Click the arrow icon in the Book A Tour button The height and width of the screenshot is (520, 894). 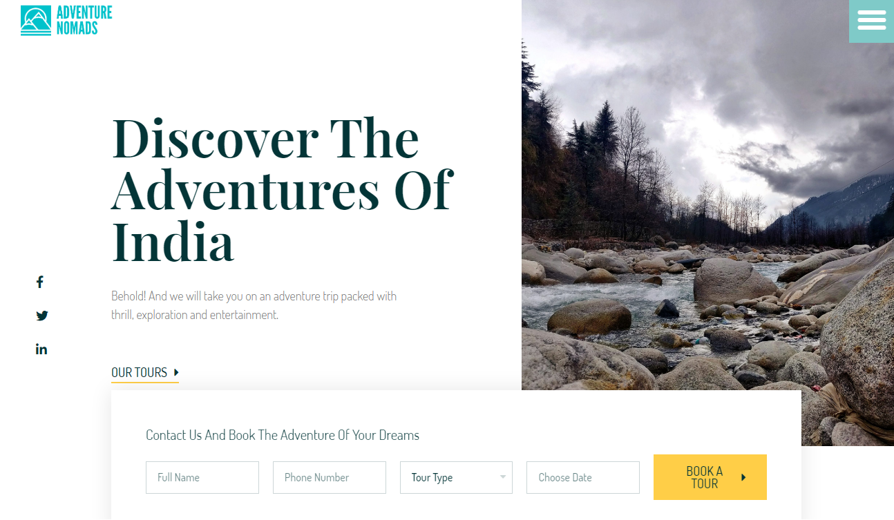743,477
